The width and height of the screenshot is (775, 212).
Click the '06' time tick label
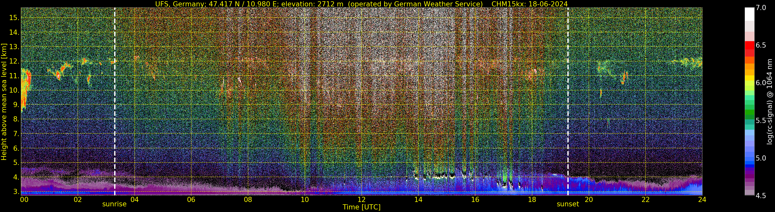click(191, 199)
